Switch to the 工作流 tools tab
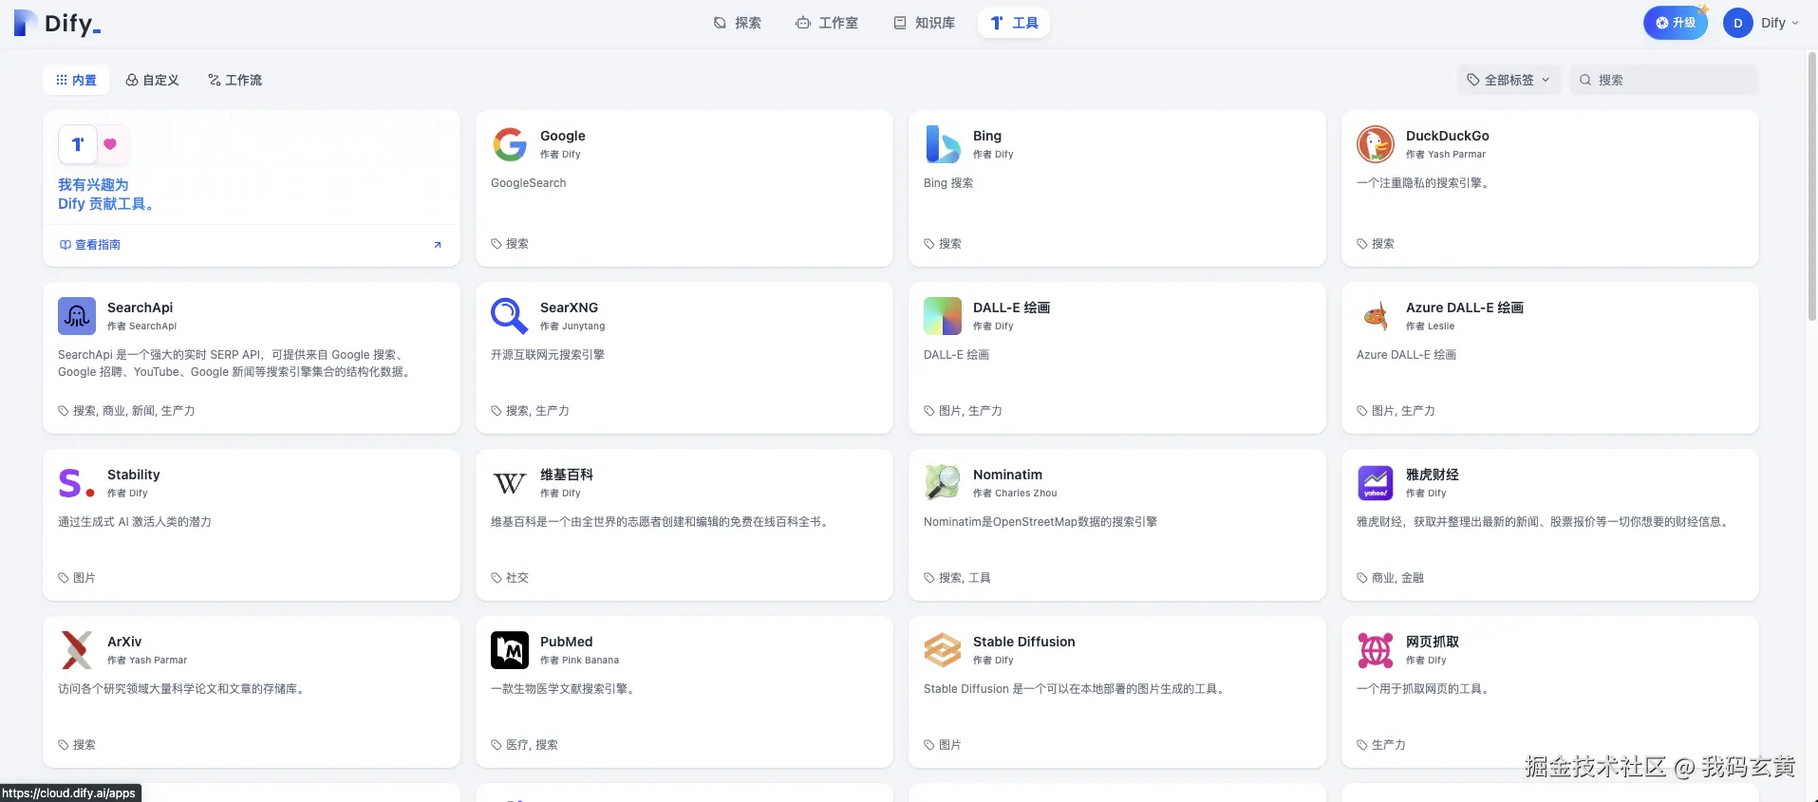 click(234, 80)
